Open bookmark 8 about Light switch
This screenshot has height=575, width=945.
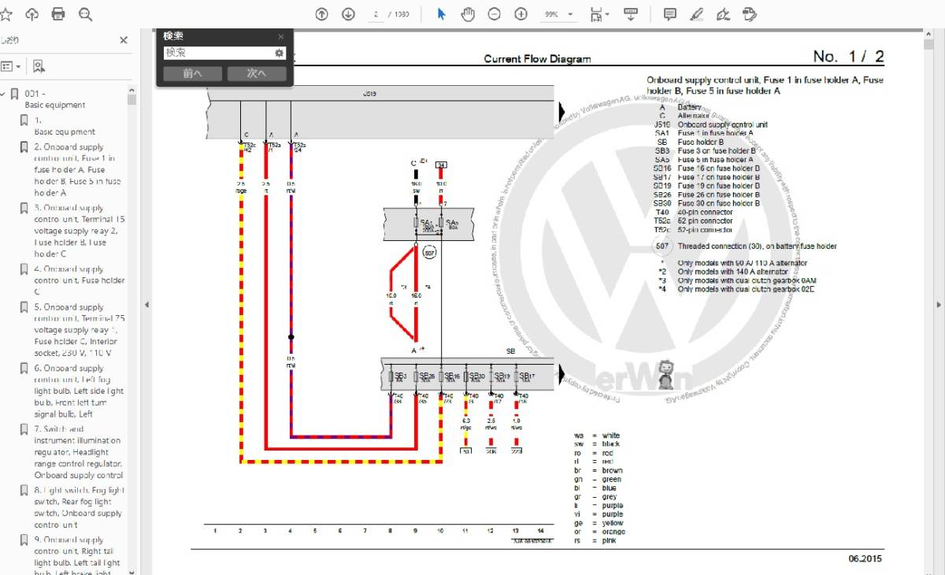click(80, 507)
